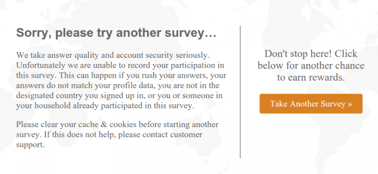The width and height of the screenshot is (378, 174).
Task: Click the 'to earn rewards.' line
Action: [x=311, y=78]
